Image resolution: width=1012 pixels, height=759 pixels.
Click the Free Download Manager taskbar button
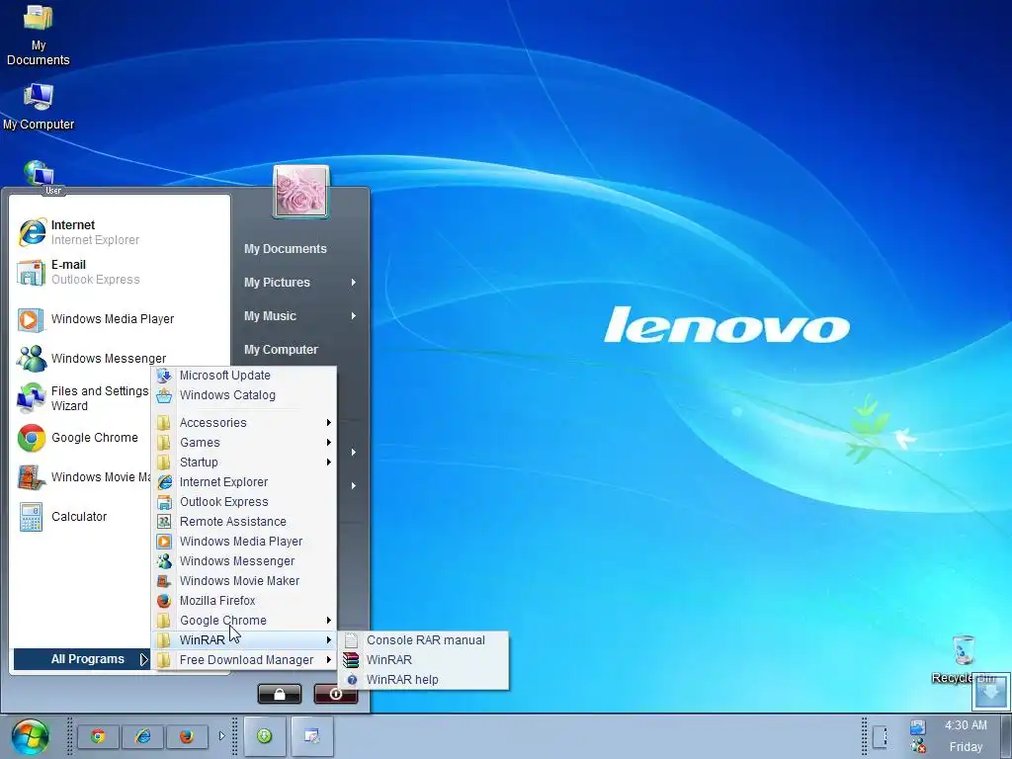pos(265,735)
